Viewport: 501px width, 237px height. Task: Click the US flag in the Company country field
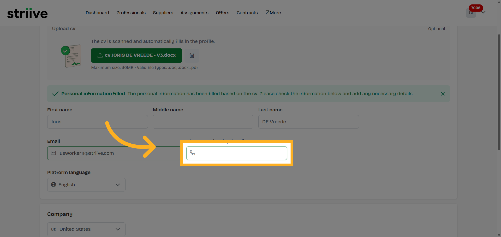pyautogui.click(x=53, y=229)
